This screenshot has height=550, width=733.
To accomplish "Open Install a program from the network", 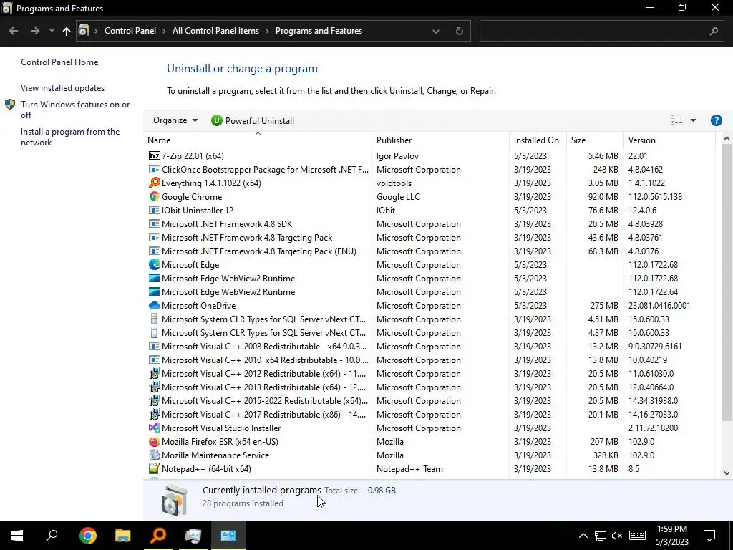I will click(x=70, y=137).
